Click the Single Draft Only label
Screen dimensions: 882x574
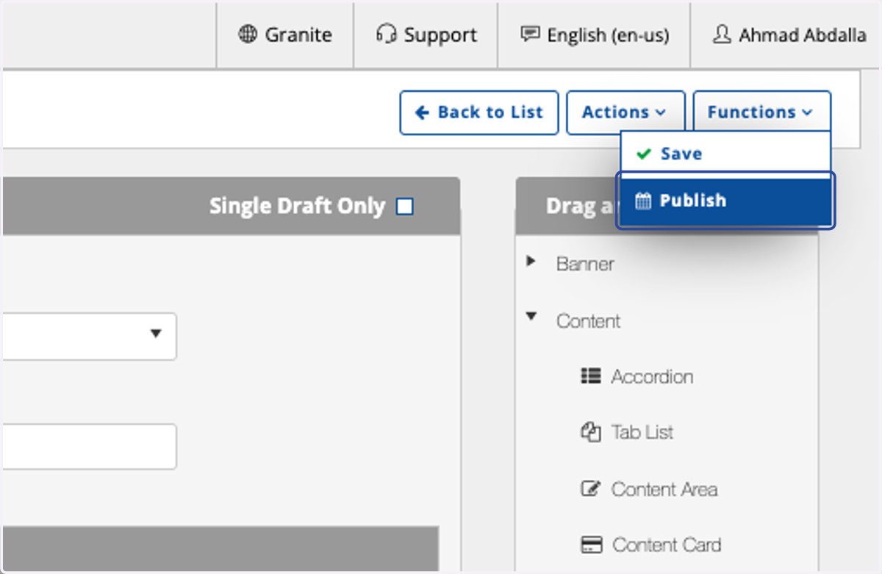coord(297,207)
